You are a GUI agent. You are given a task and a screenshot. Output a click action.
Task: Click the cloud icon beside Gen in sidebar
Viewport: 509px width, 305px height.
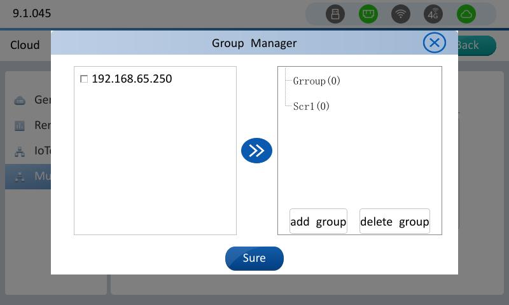point(20,100)
